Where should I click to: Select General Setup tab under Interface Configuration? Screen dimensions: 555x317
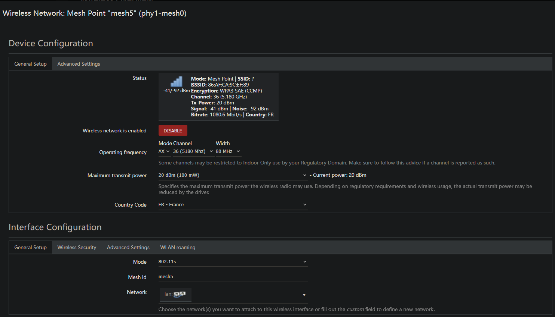(30, 247)
